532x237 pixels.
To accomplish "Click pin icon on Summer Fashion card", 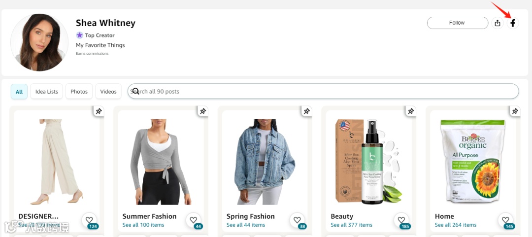I will tap(203, 111).
